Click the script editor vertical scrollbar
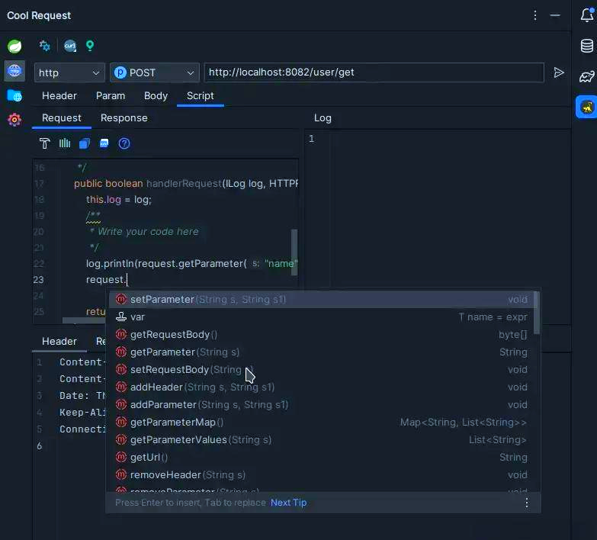The width and height of the screenshot is (597, 540). (x=294, y=252)
